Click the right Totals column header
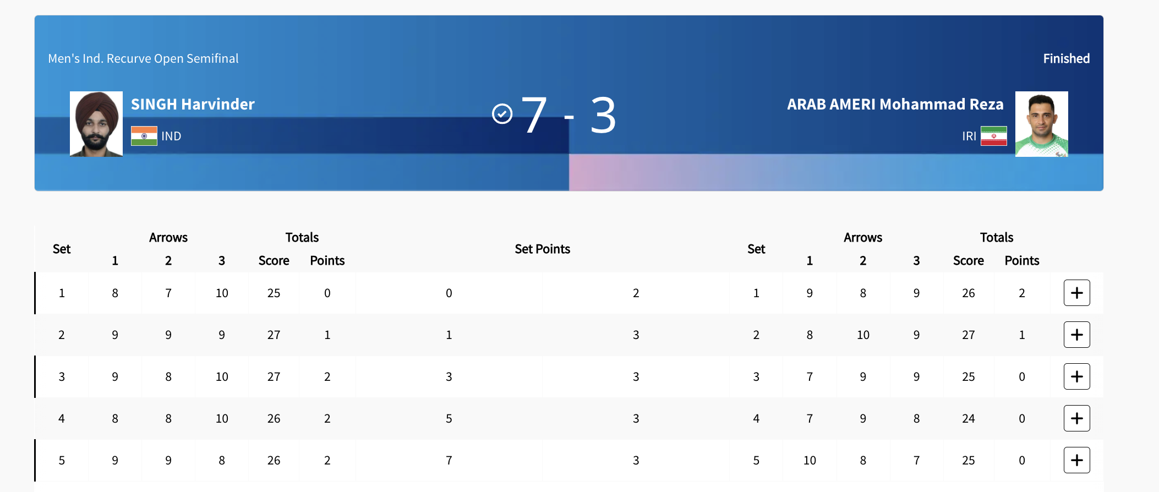 pos(996,237)
